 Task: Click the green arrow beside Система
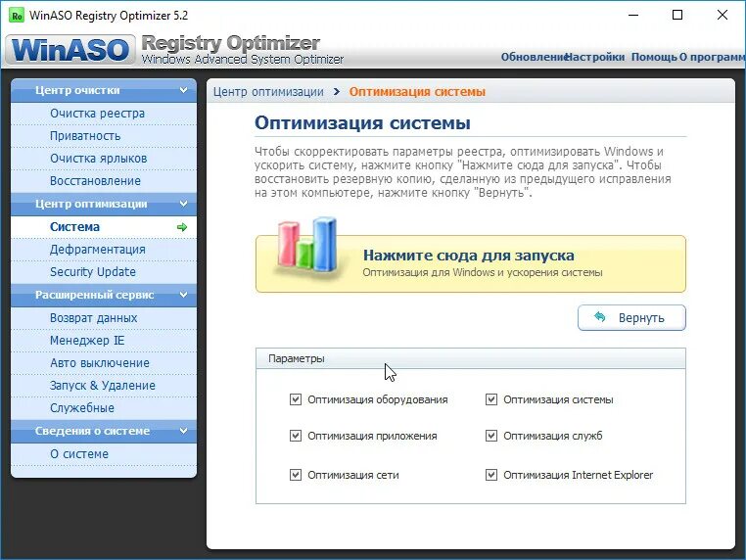(182, 227)
